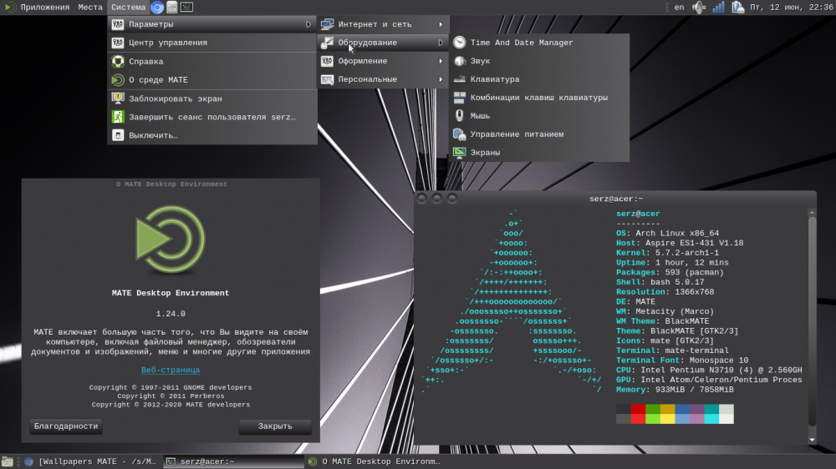The image size is (836, 469).
Task: Click the lock screen icon
Action: tap(118, 98)
